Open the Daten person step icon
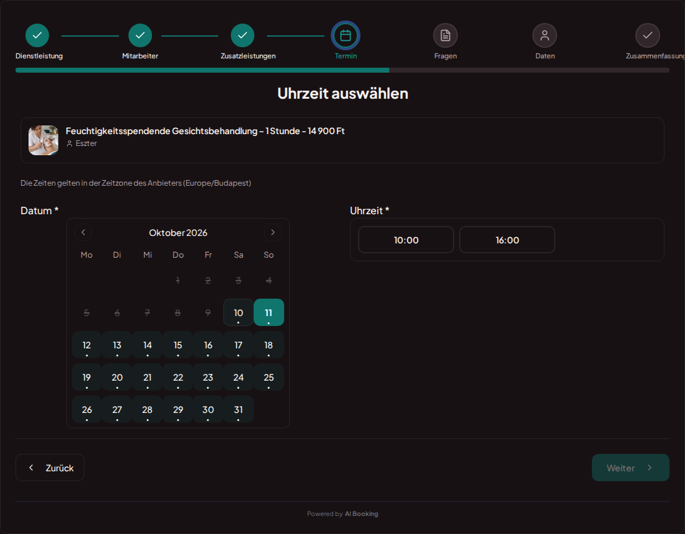The width and height of the screenshot is (685, 534). click(x=544, y=35)
